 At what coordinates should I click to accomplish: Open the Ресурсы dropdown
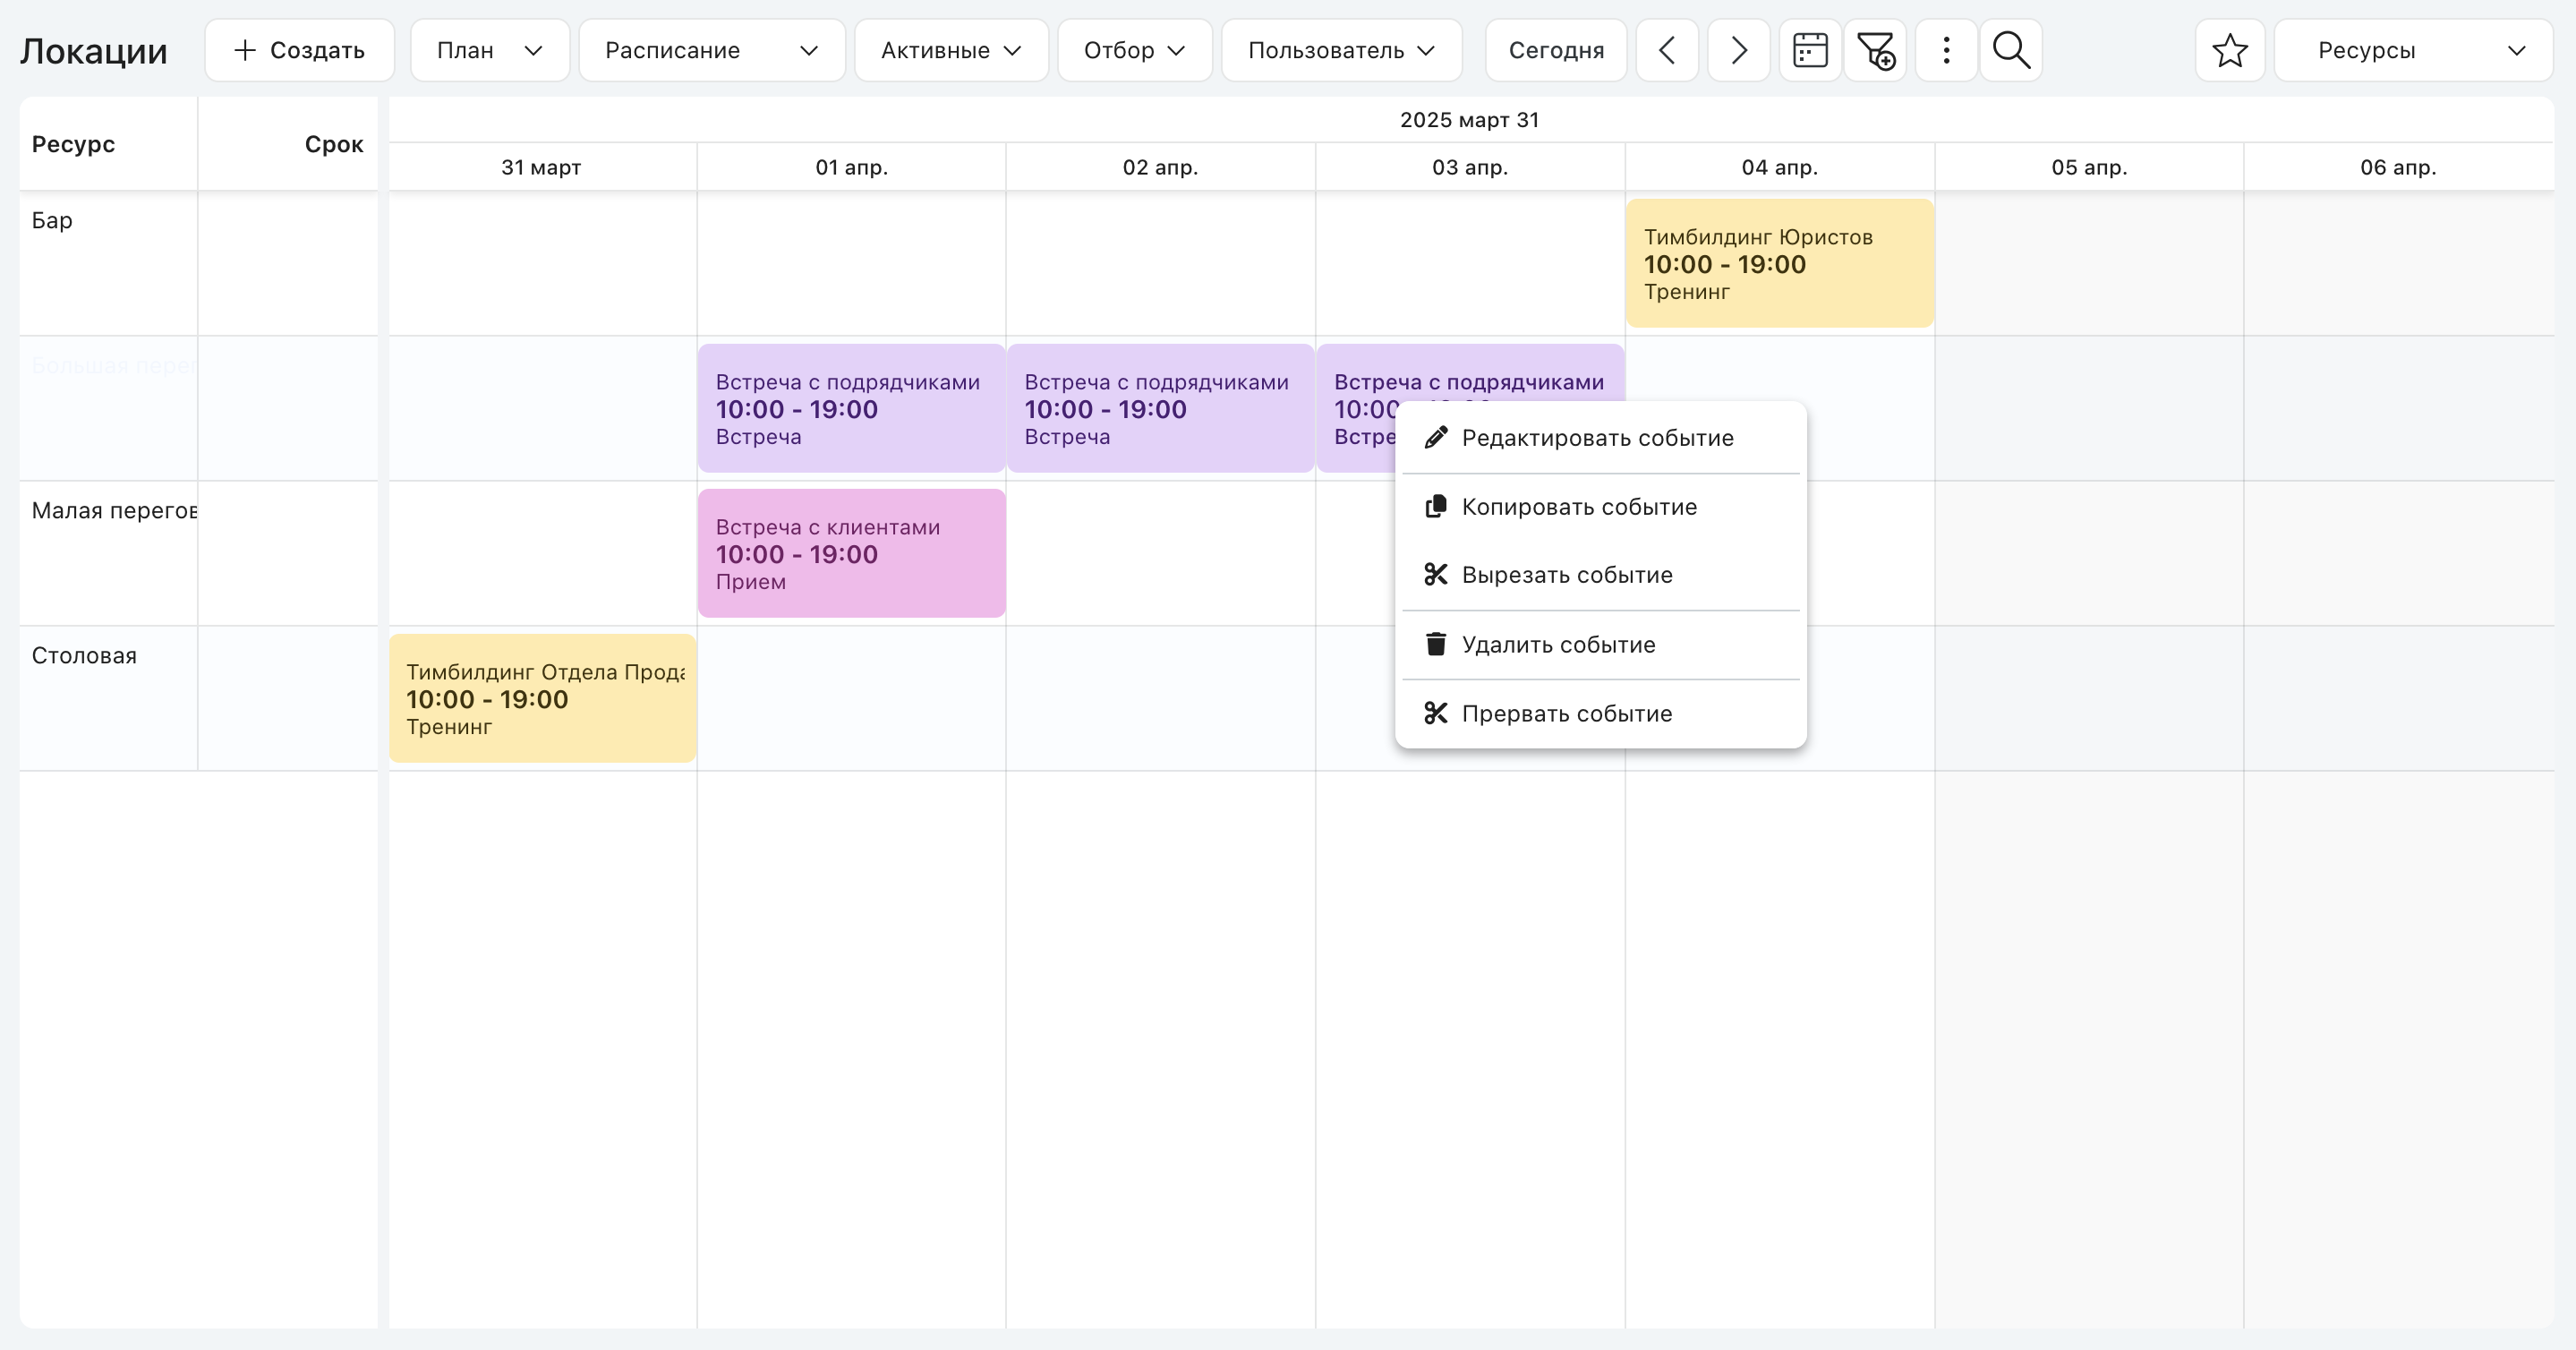click(x=2414, y=50)
